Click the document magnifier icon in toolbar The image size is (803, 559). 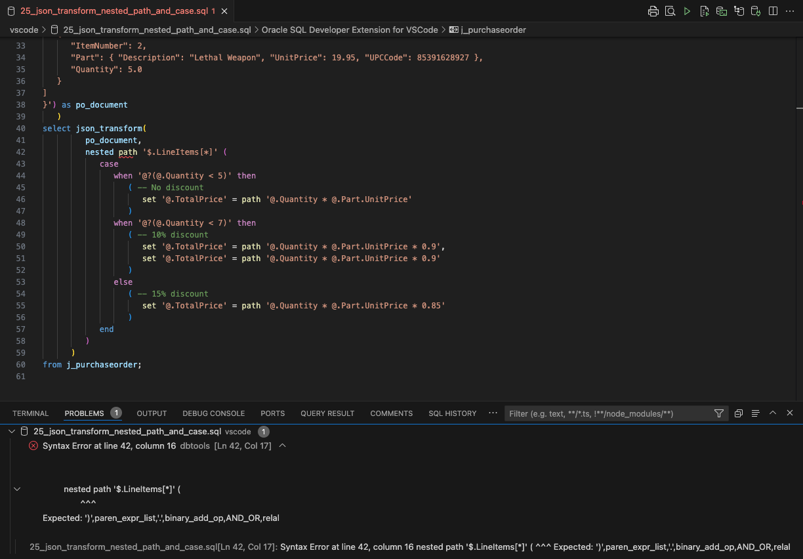pos(670,11)
